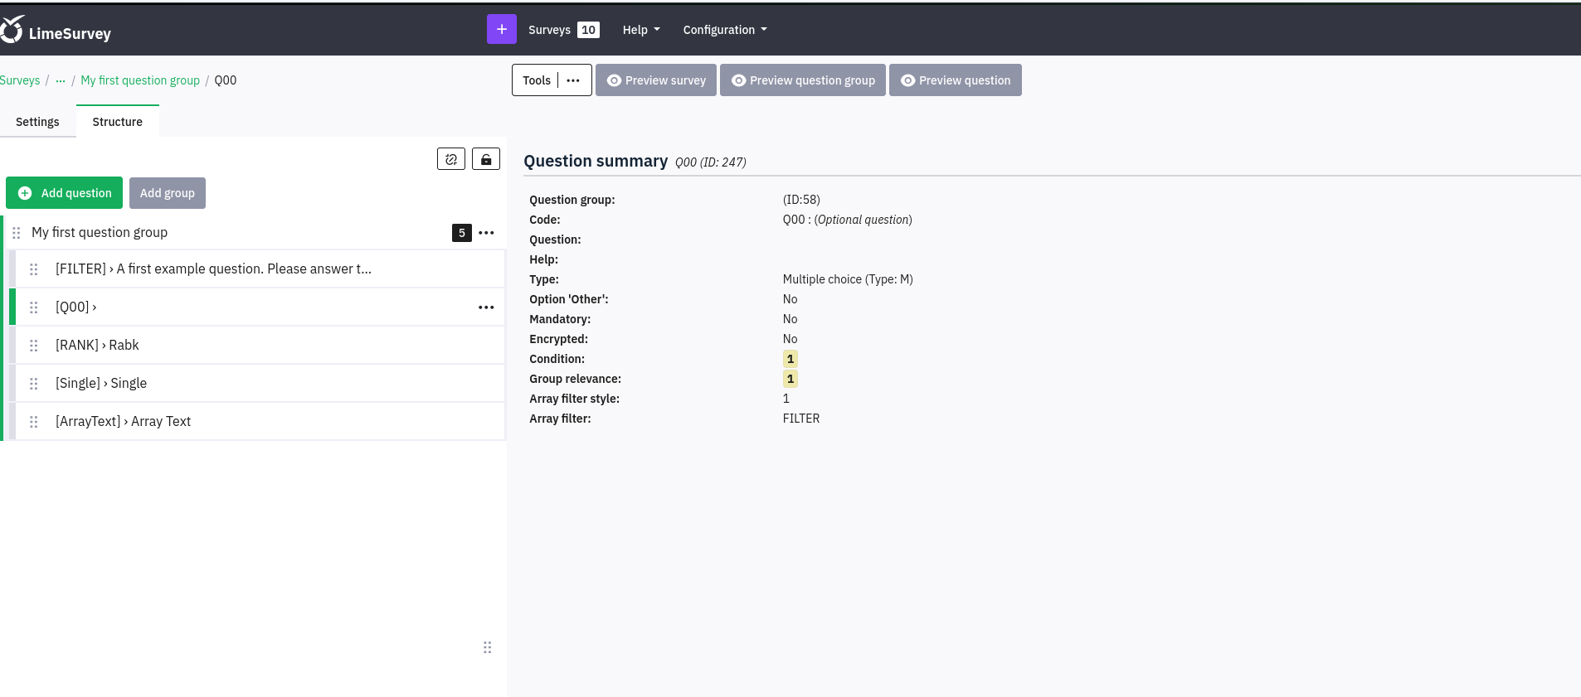Click the LimeSurvey logo

tap(56, 31)
